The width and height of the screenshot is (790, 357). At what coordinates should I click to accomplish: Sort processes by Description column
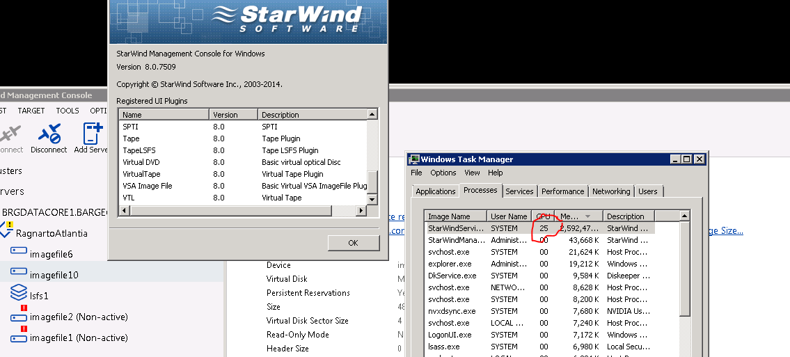(629, 216)
